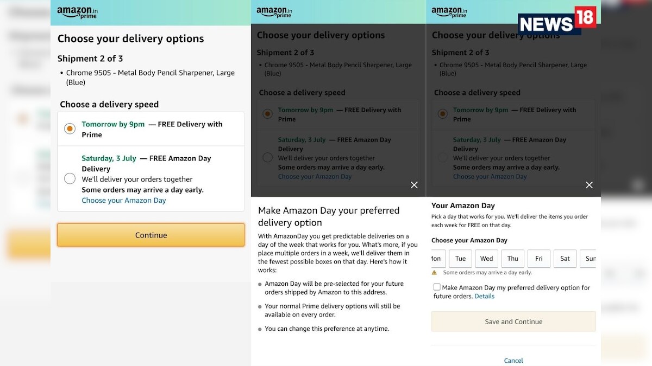Screen dimensions: 652x366
Task: Click the Cancel link
Action: 513,360
